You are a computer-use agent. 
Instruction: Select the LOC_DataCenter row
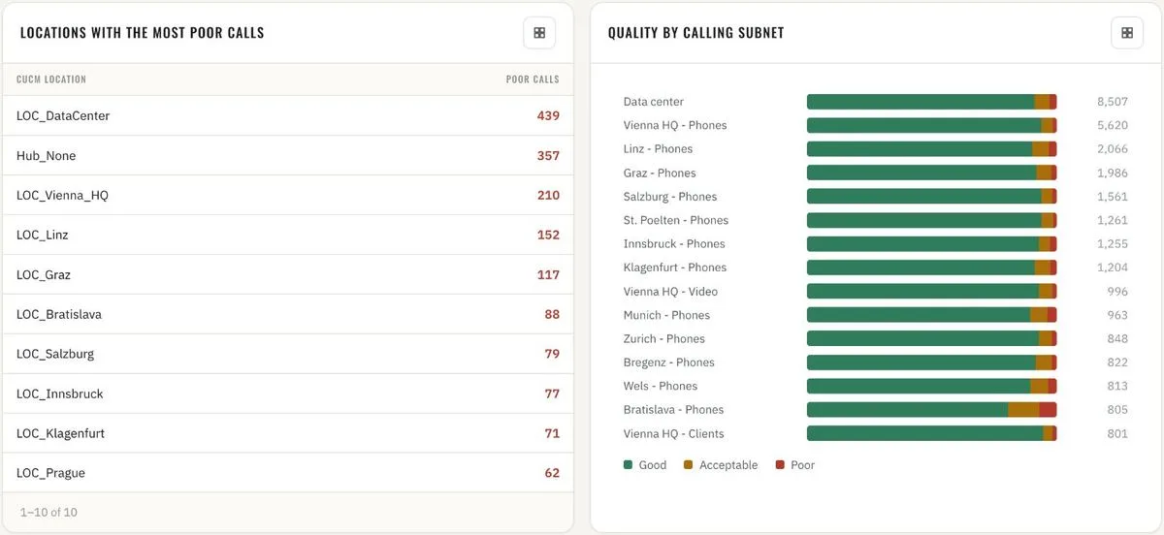click(x=288, y=115)
